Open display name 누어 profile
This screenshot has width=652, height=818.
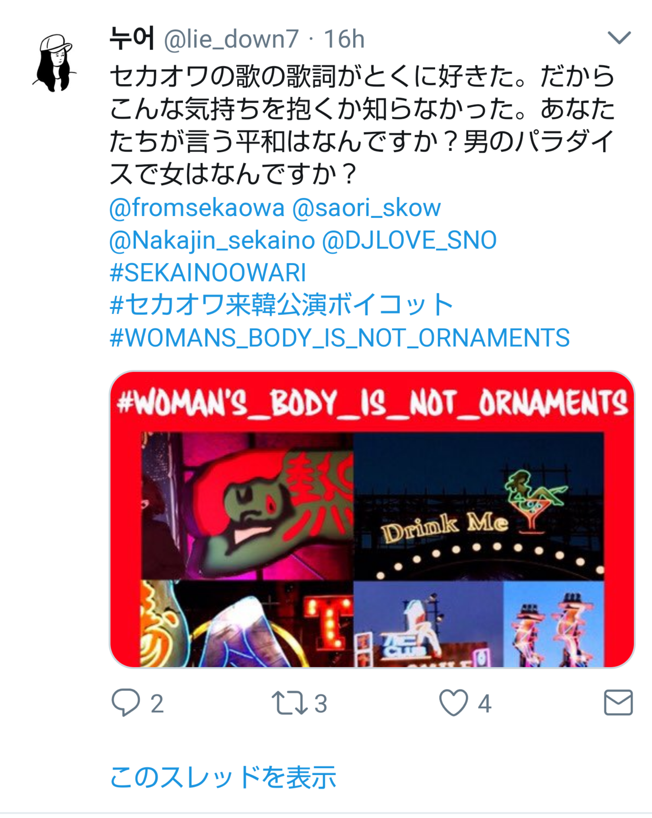point(131,38)
